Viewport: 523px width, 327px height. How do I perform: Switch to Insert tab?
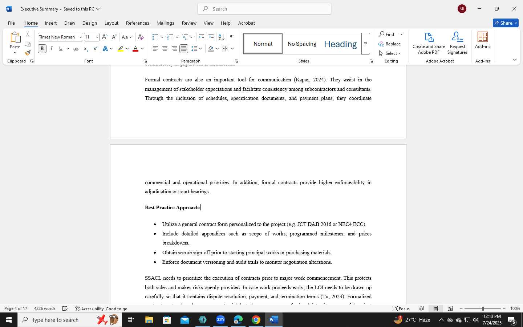click(x=51, y=23)
